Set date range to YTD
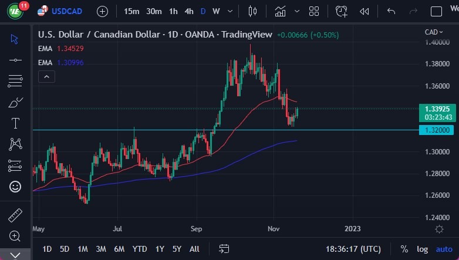The height and width of the screenshot is (260, 459). [140, 249]
